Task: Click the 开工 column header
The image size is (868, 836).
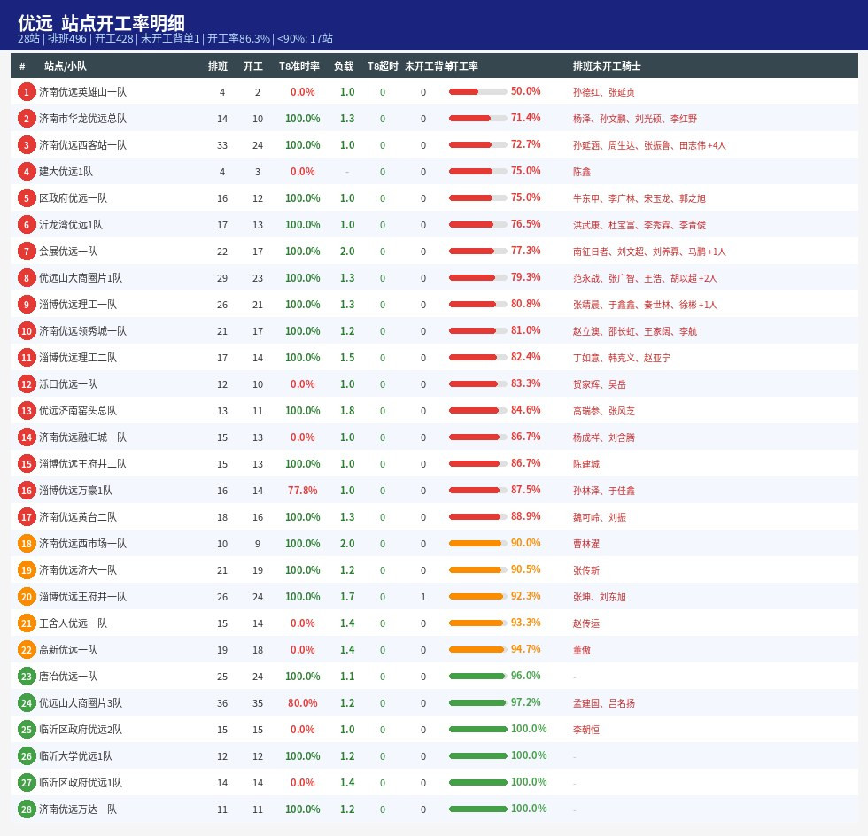Action: (x=253, y=66)
